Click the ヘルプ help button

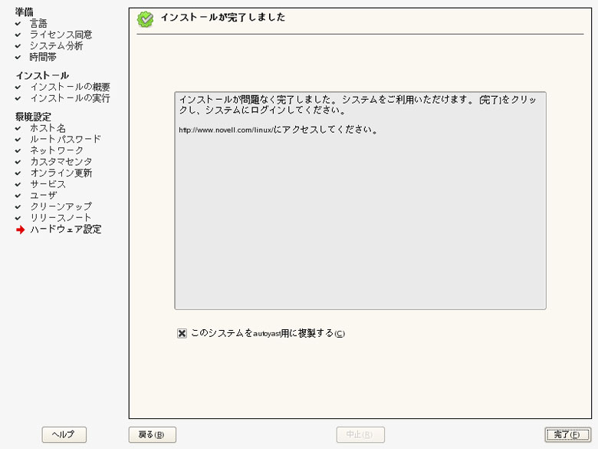coord(64,434)
